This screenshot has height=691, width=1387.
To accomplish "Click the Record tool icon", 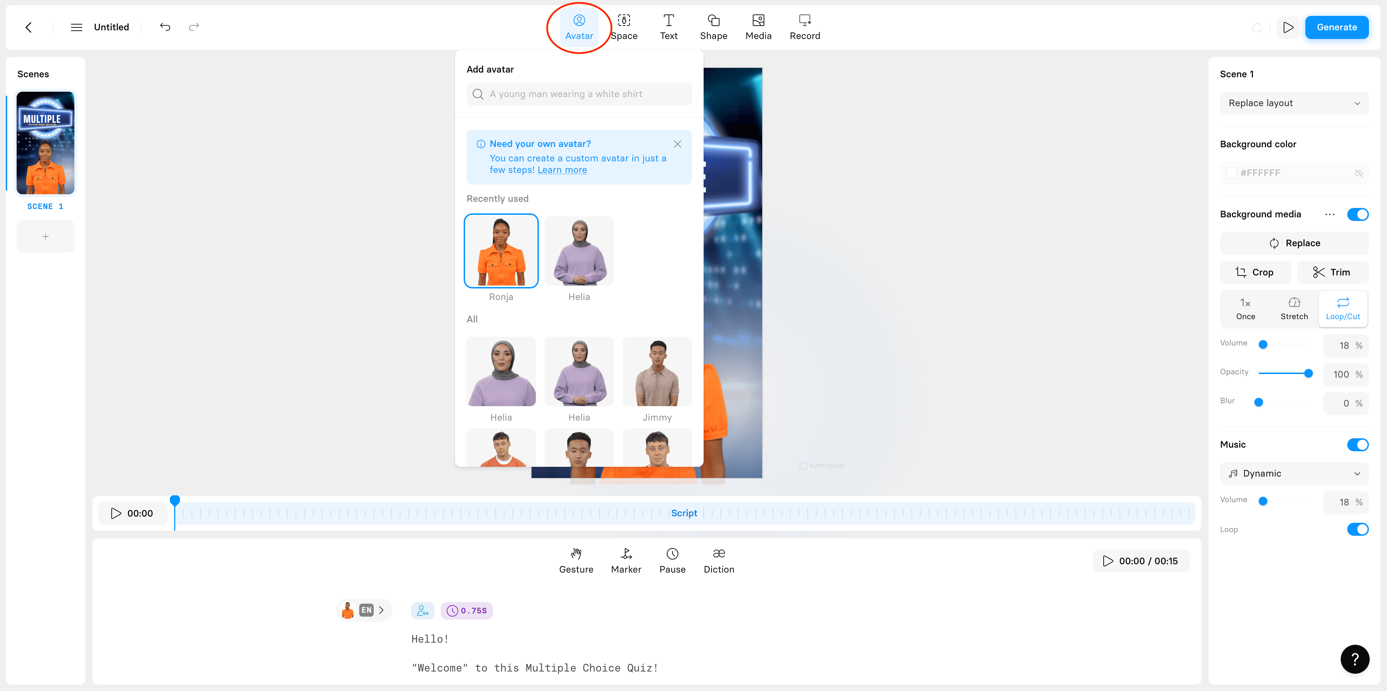I will tap(804, 26).
